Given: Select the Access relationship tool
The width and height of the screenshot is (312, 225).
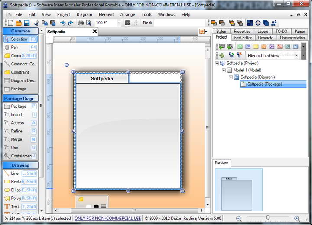Looking at the screenshot, I should click(x=20, y=123).
